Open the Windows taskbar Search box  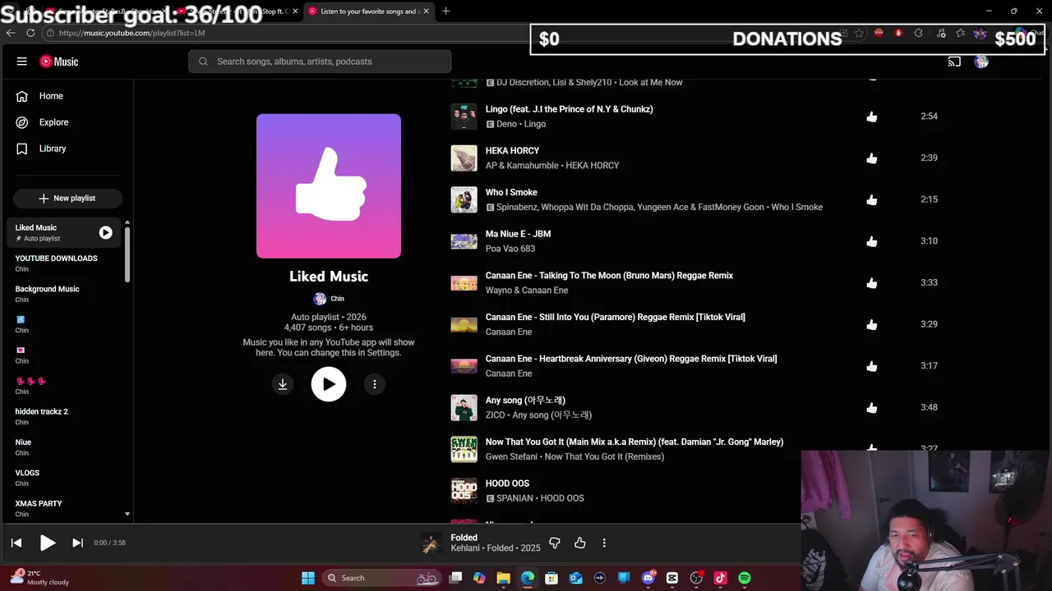point(380,578)
